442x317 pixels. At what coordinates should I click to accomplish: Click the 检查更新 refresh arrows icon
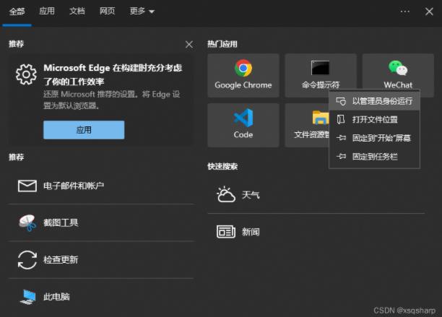tap(27, 260)
